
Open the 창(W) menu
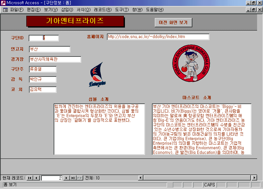click(137, 10)
